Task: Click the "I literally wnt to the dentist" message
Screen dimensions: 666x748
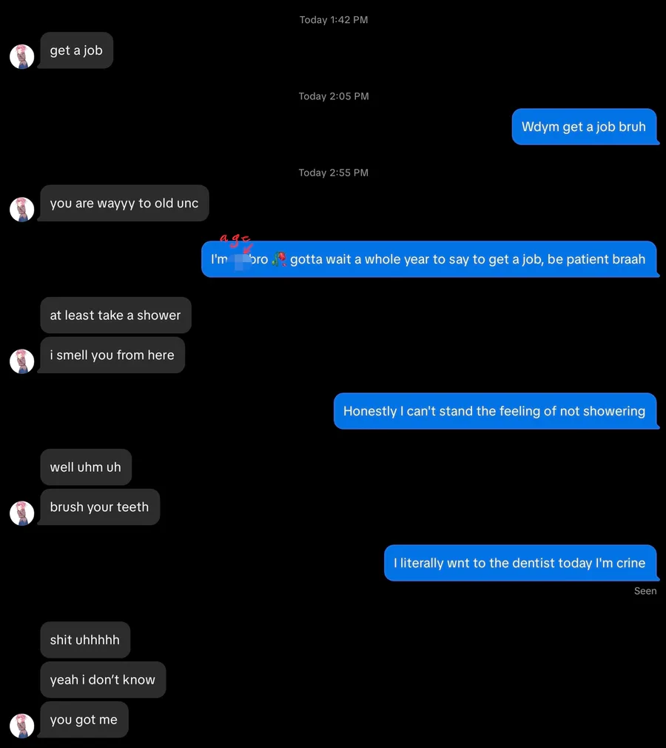Action: tap(519, 563)
